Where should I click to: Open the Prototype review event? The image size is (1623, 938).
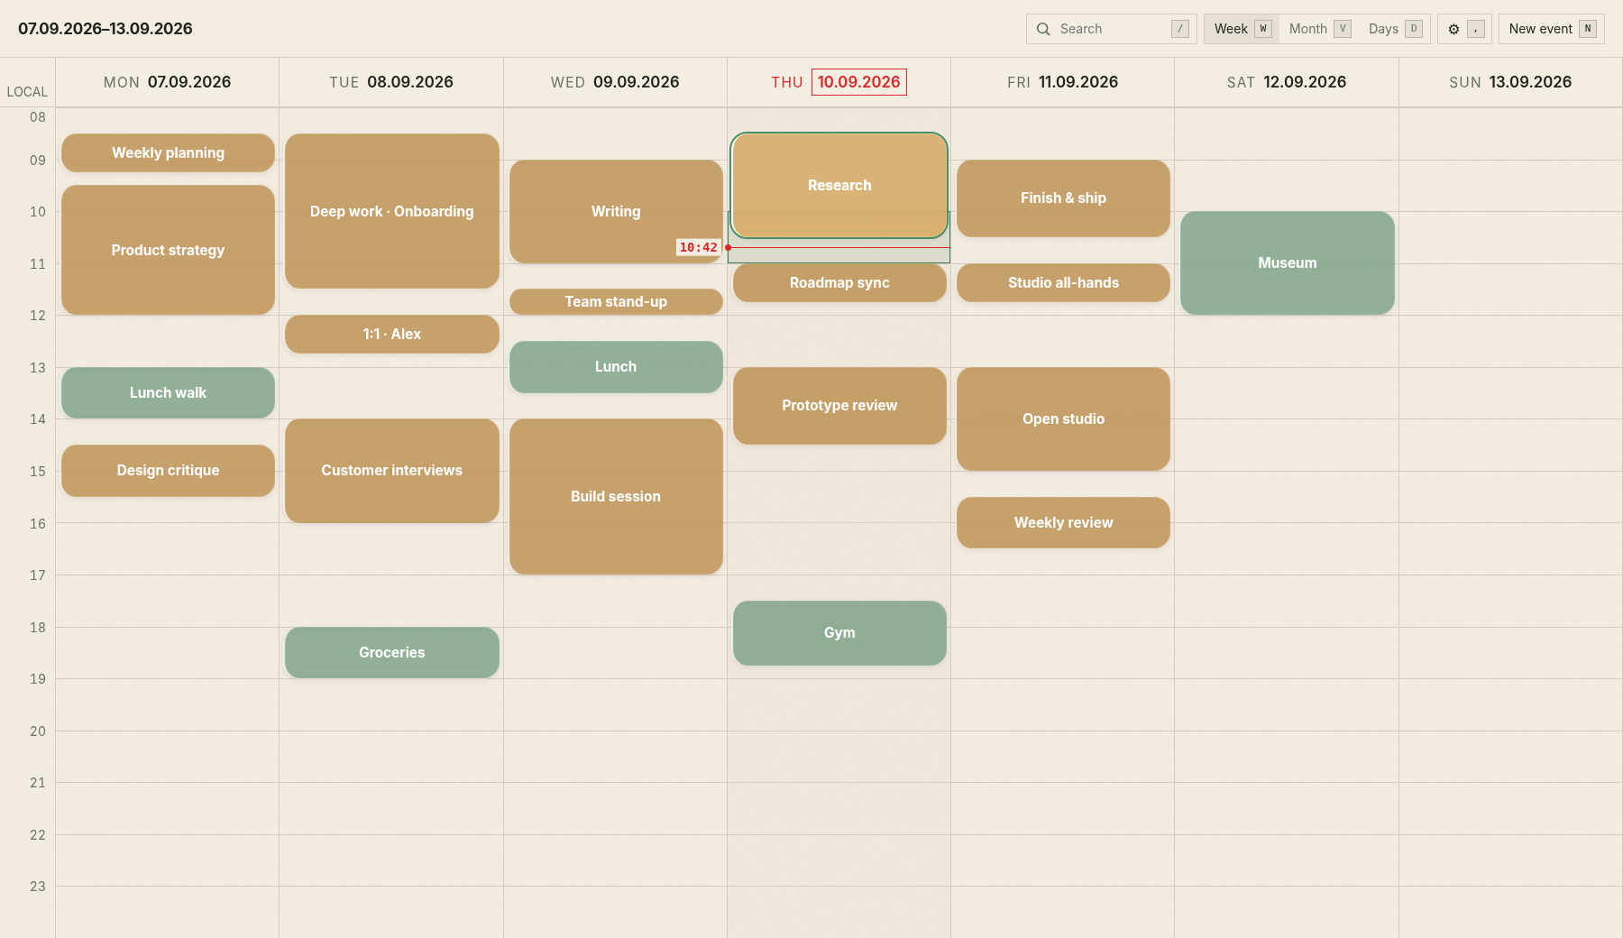pyautogui.click(x=839, y=405)
